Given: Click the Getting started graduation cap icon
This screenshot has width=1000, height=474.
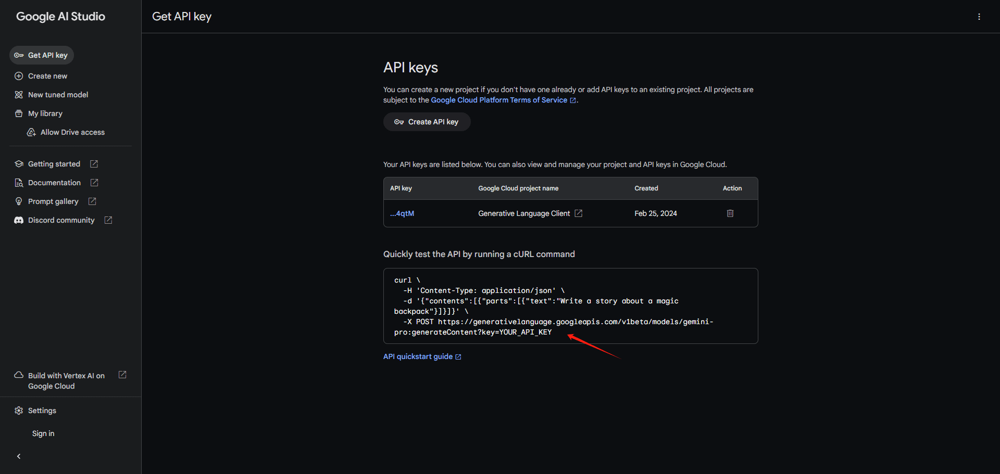Looking at the screenshot, I should coord(19,164).
